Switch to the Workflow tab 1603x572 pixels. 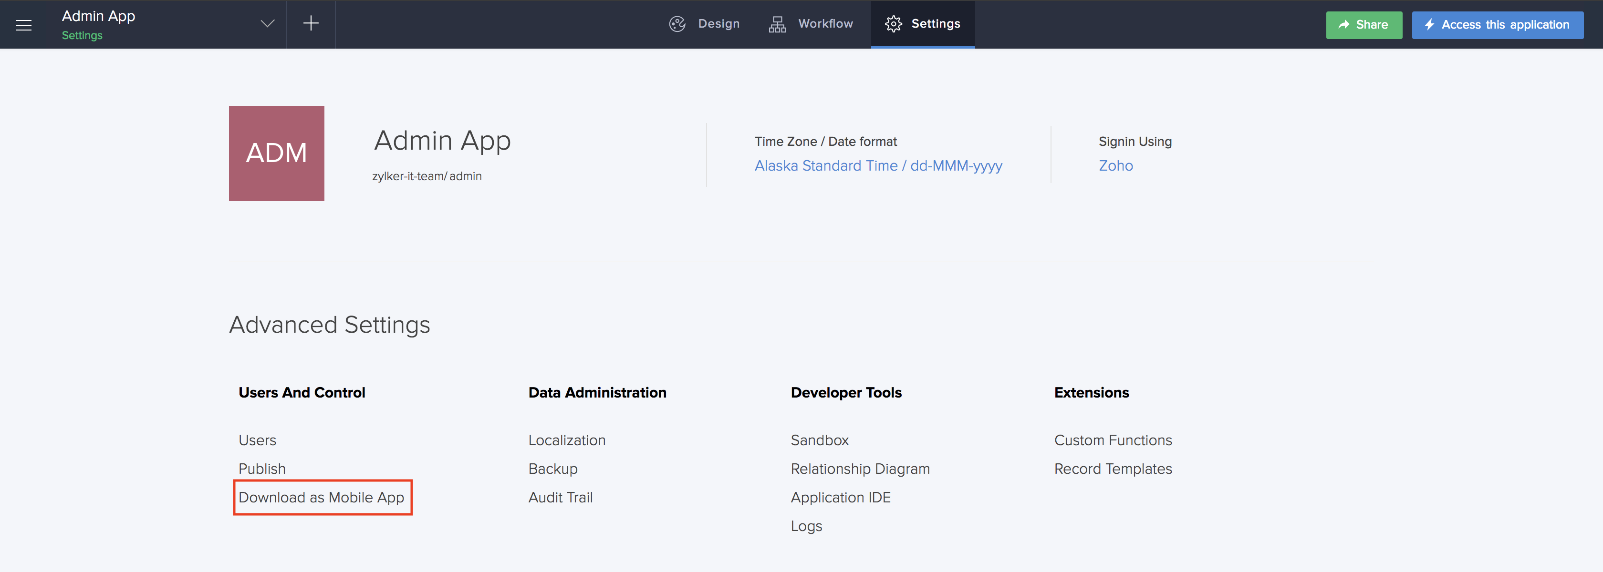coord(825,24)
